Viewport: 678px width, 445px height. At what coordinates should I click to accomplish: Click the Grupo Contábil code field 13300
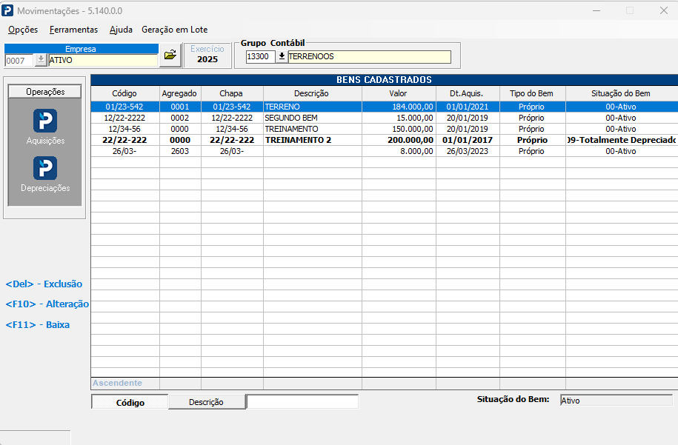260,56
